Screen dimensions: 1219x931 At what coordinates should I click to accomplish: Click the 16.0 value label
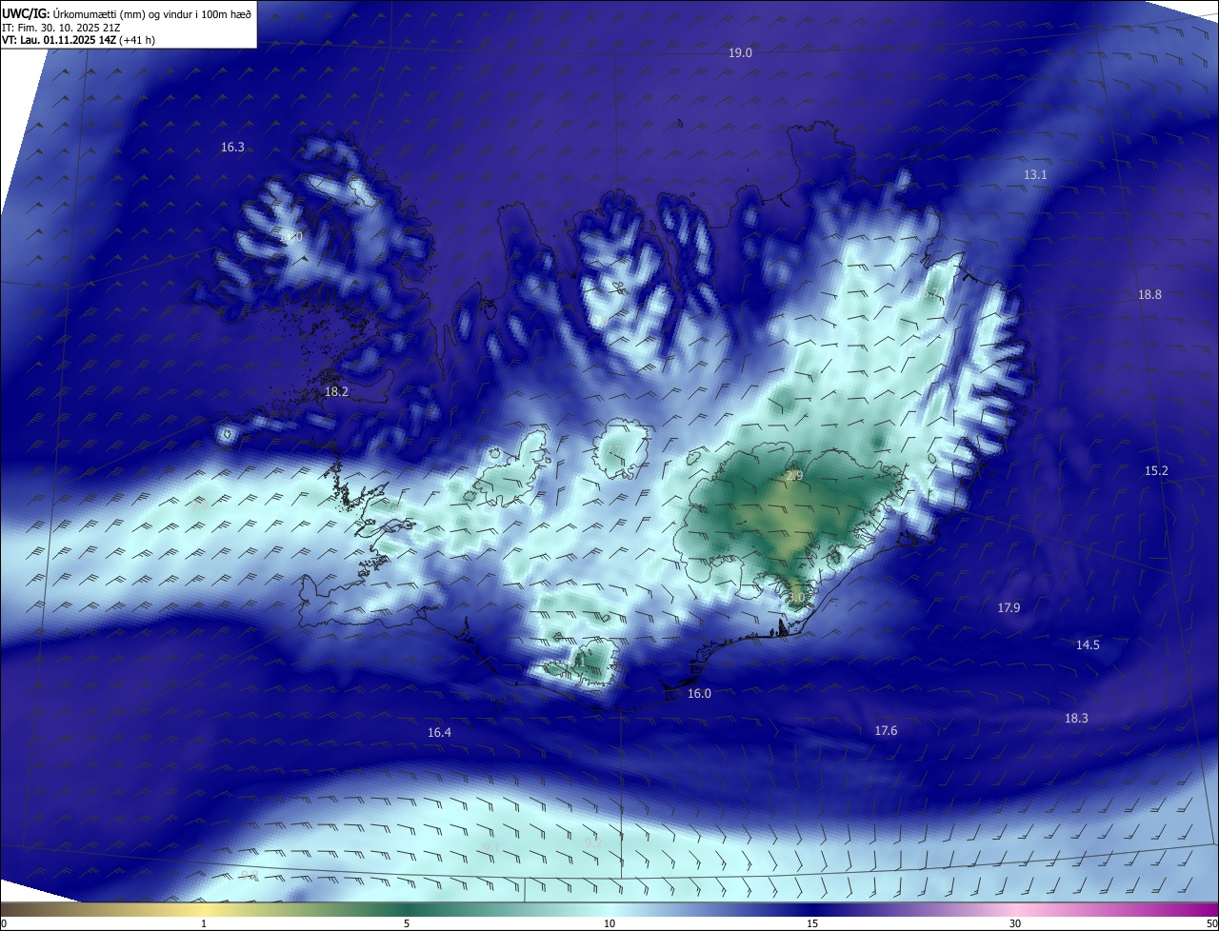699,695
